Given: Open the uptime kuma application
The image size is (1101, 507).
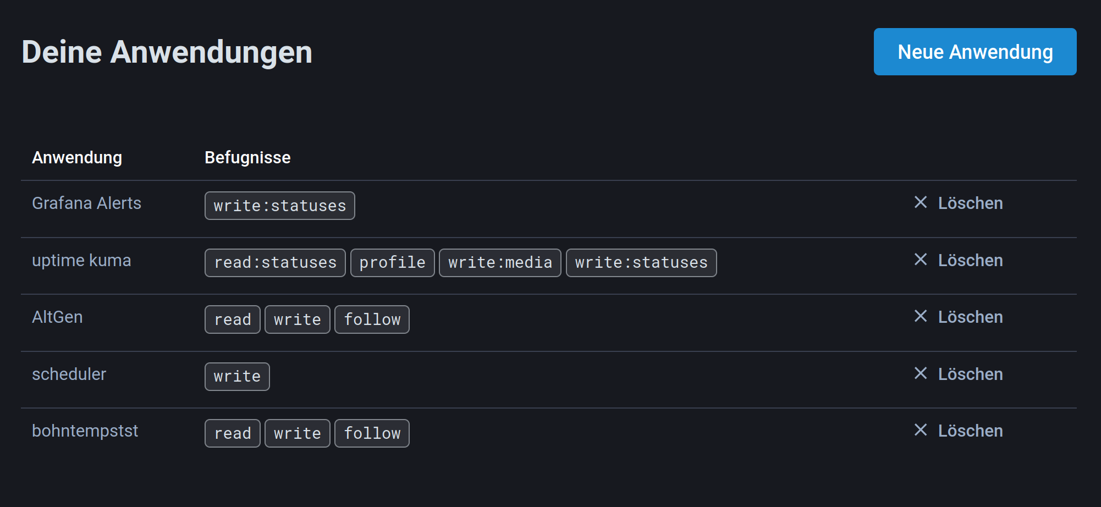Looking at the screenshot, I should pos(81,260).
